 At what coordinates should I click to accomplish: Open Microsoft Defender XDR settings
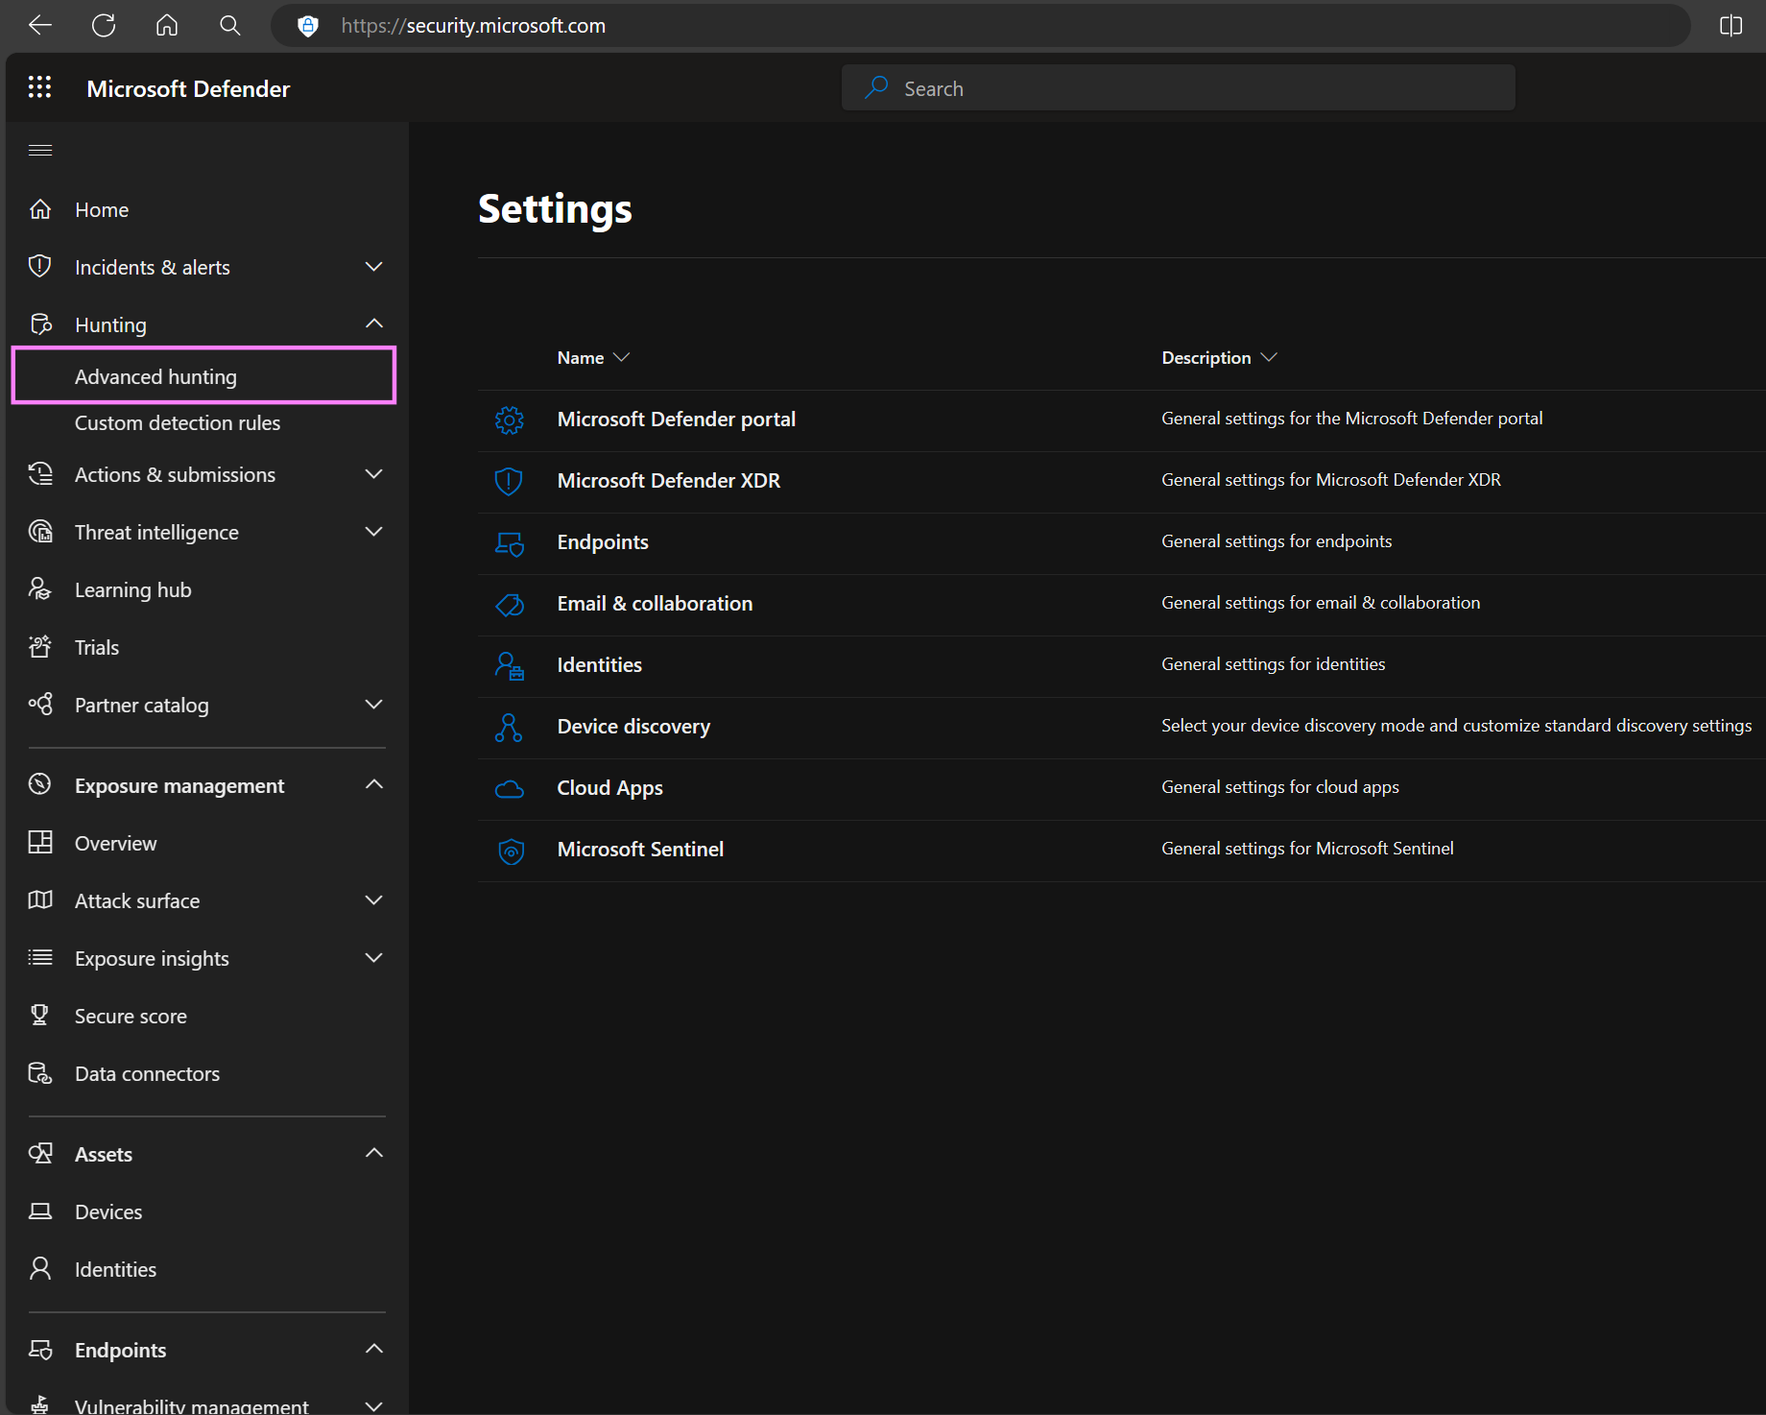point(668,481)
